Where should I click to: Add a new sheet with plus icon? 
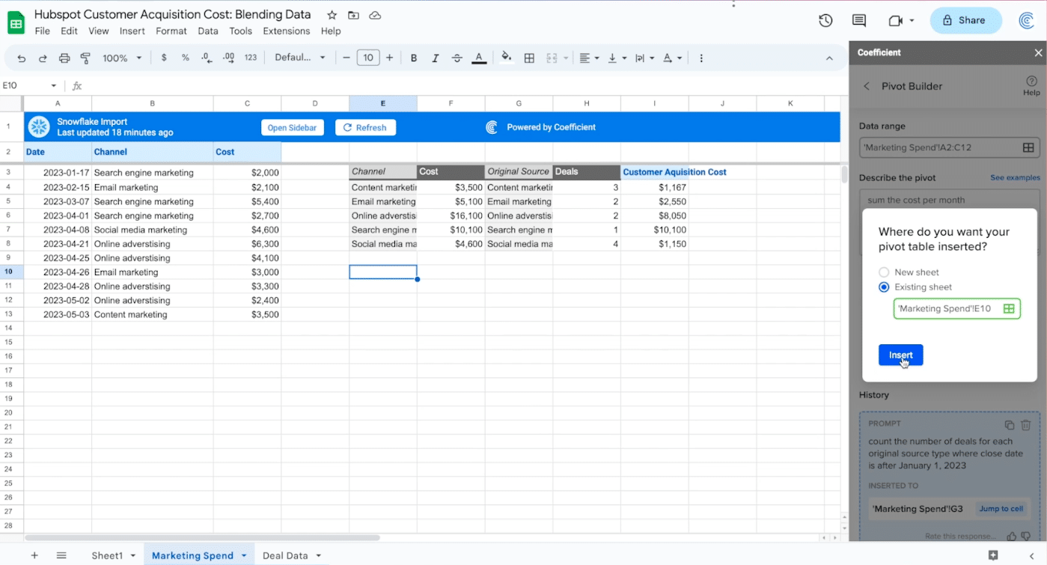(34, 555)
